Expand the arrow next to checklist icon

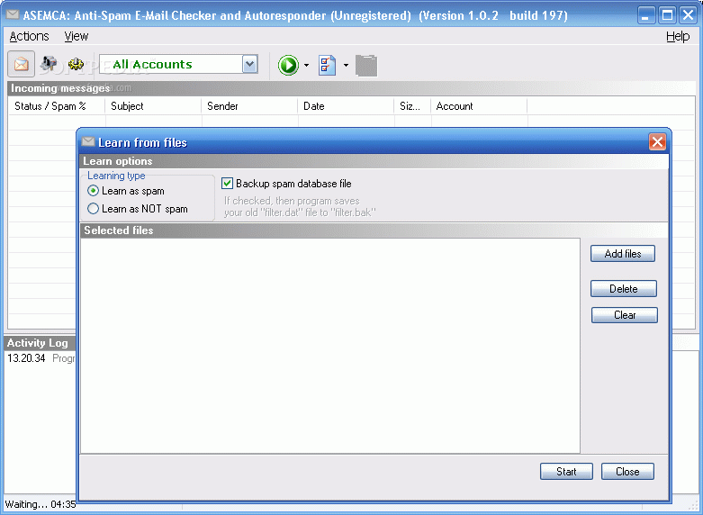click(347, 66)
